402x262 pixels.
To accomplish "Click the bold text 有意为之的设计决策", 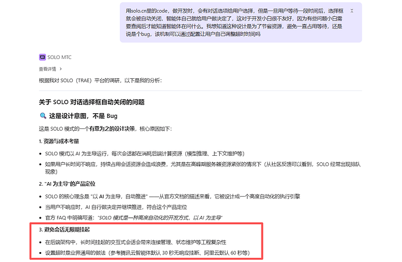I will pyautogui.click(x=112, y=129).
